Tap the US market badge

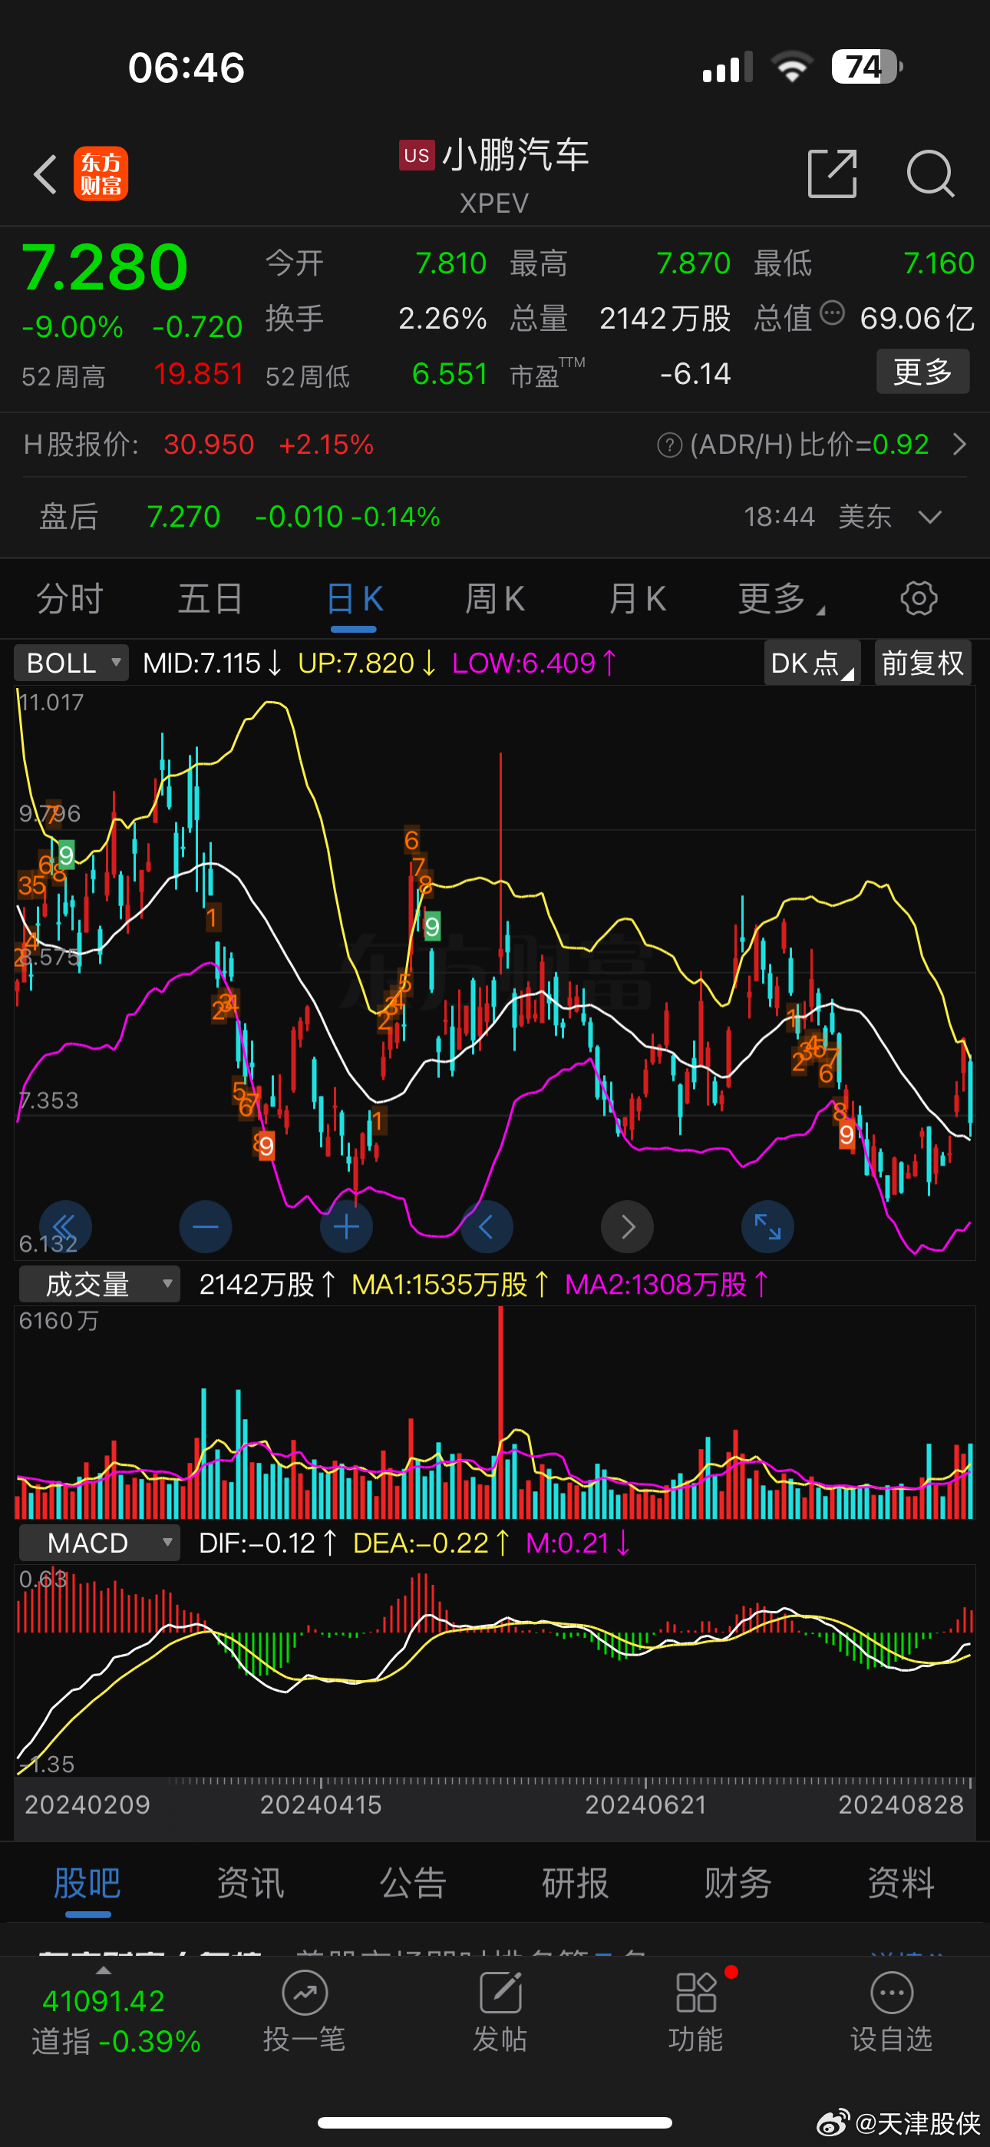coord(417,155)
